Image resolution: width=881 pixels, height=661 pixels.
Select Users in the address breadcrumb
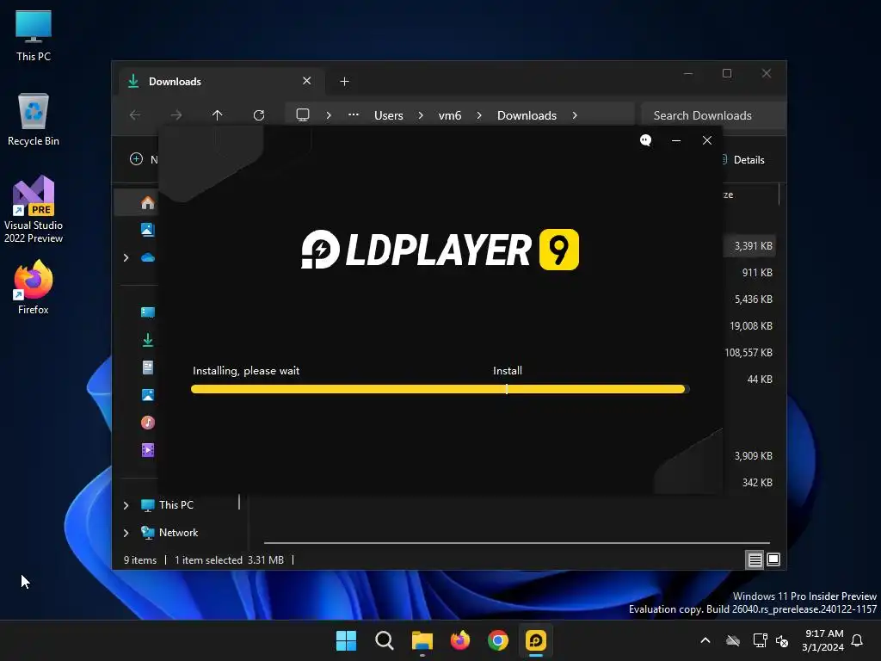click(x=389, y=115)
